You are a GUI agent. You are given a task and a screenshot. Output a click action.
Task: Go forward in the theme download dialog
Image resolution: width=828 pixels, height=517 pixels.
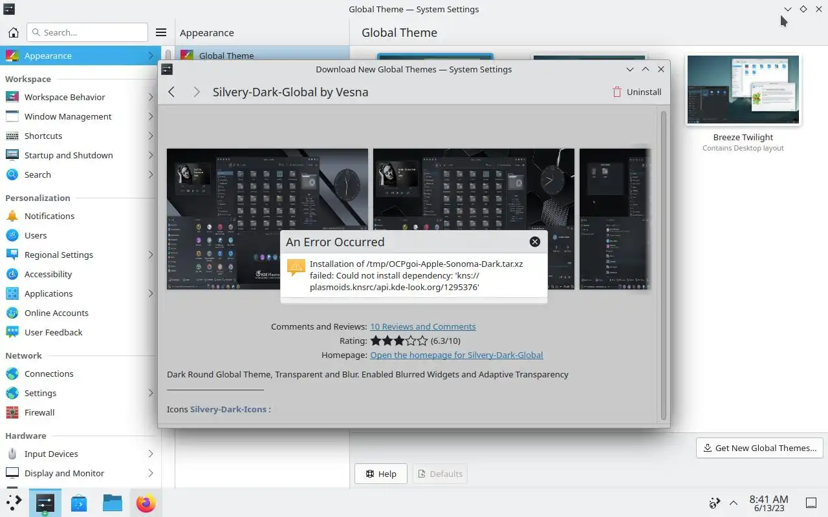(x=196, y=92)
